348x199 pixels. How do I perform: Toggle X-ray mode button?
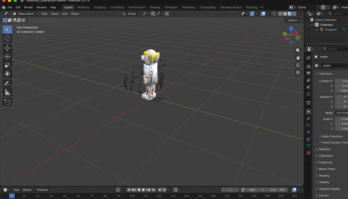[x=274, y=14]
